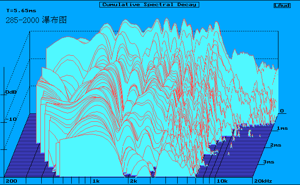
Task: Click the 2k frequency axis label
Action: (134, 181)
